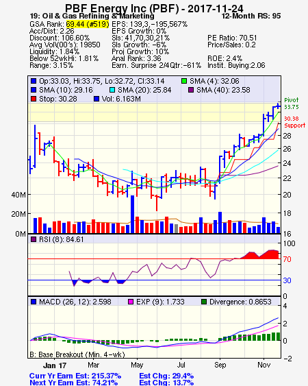
Task: Click the blue Vol legend swatch
Action: (97, 99)
